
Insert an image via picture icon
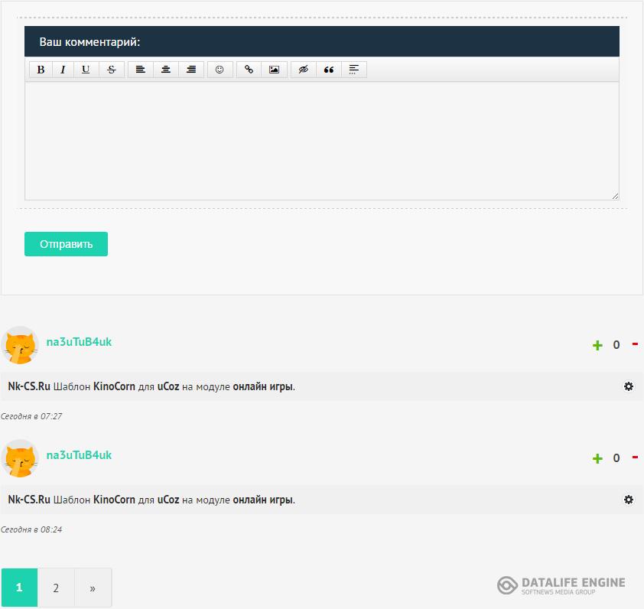(x=274, y=70)
